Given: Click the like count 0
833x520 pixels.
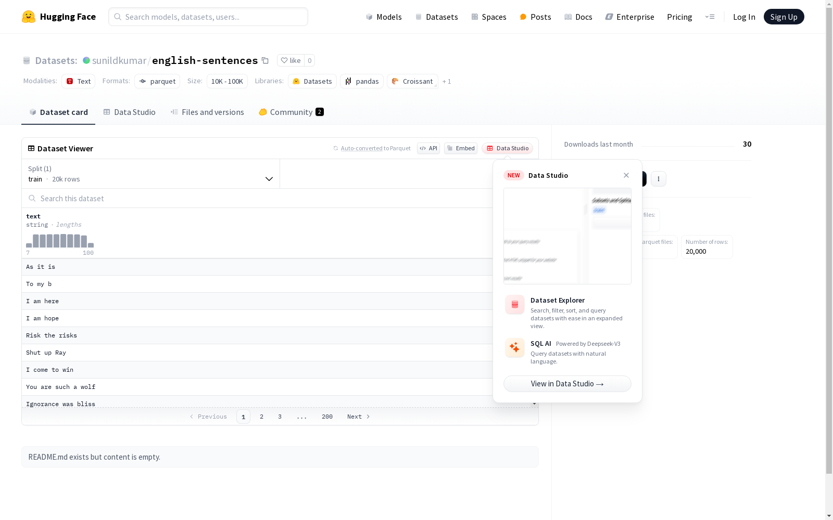Looking at the screenshot, I should tap(309, 60).
